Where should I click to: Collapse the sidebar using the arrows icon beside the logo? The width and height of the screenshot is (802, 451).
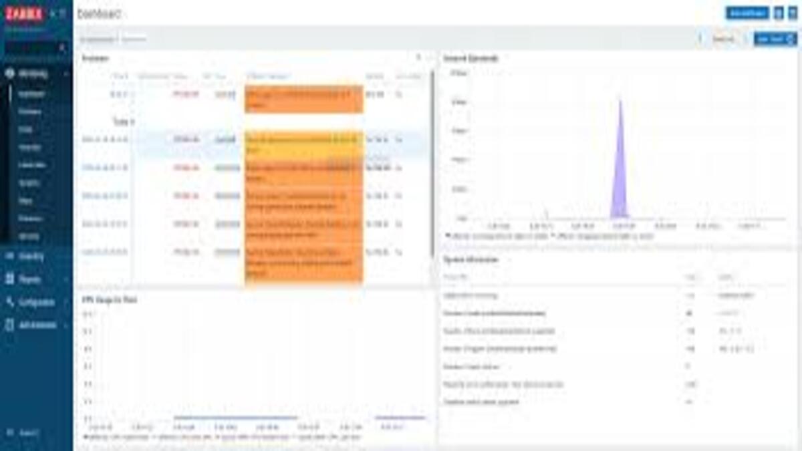point(52,14)
